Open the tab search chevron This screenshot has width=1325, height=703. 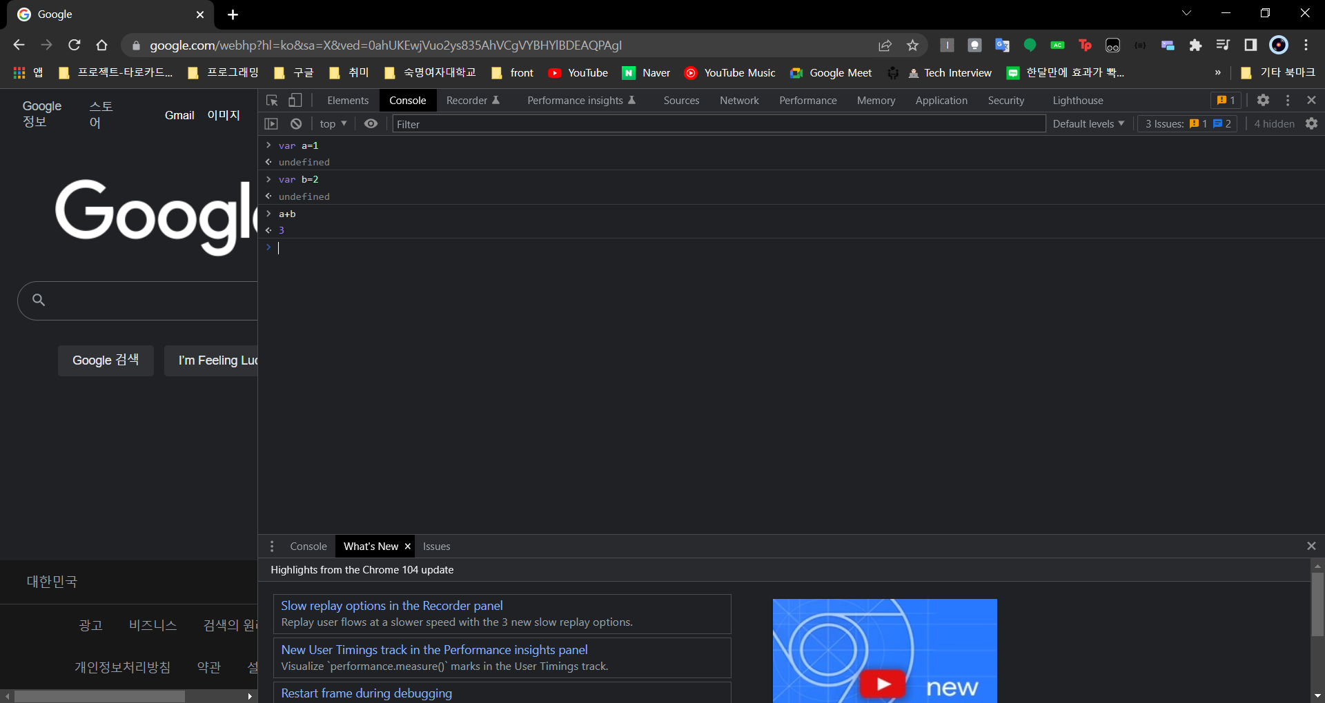point(1186,14)
